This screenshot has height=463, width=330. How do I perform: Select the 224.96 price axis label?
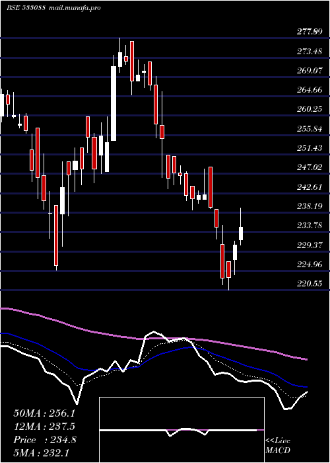(310, 264)
